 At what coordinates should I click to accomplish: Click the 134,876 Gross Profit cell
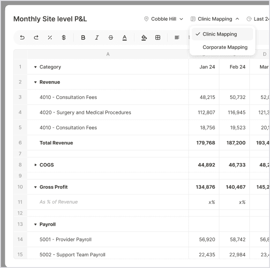pos(204,187)
